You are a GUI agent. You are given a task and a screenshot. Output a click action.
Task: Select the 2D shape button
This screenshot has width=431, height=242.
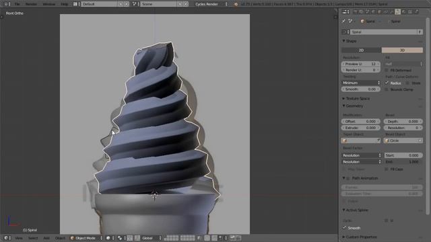[362, 50]
